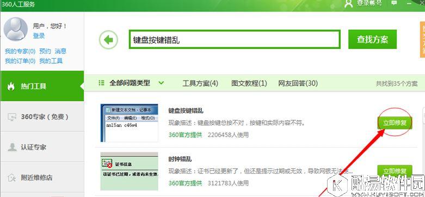This screenshot has height=197, width=425.
Task: Click the orange side banner at right edge
Action: tap(422, 40)
